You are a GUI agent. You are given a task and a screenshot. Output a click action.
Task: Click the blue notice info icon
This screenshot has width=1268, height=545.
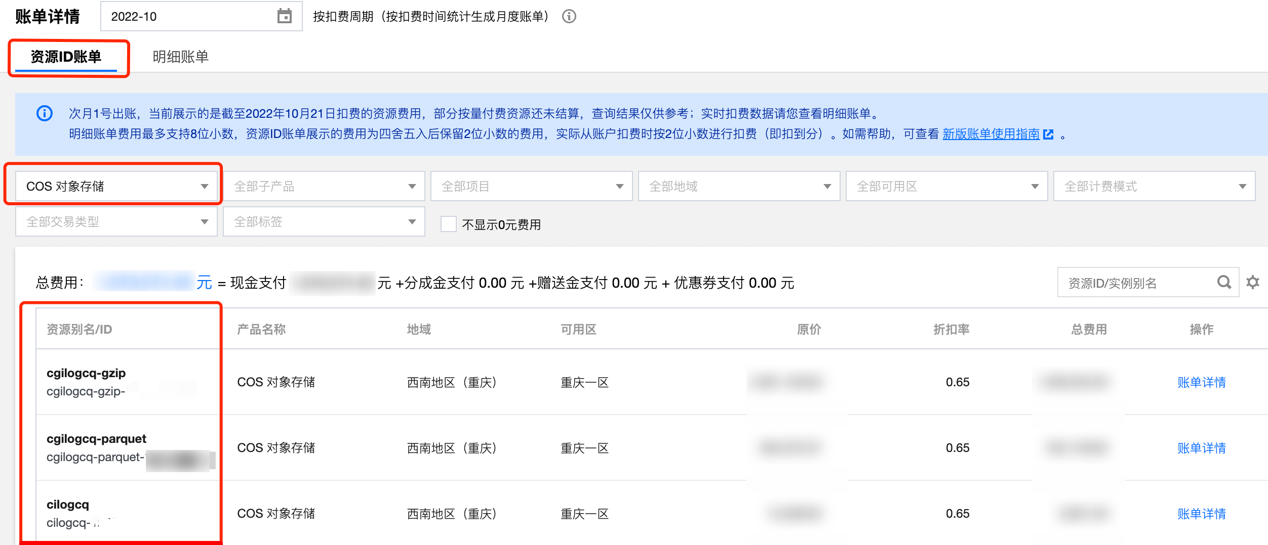[x=45, y=113]
